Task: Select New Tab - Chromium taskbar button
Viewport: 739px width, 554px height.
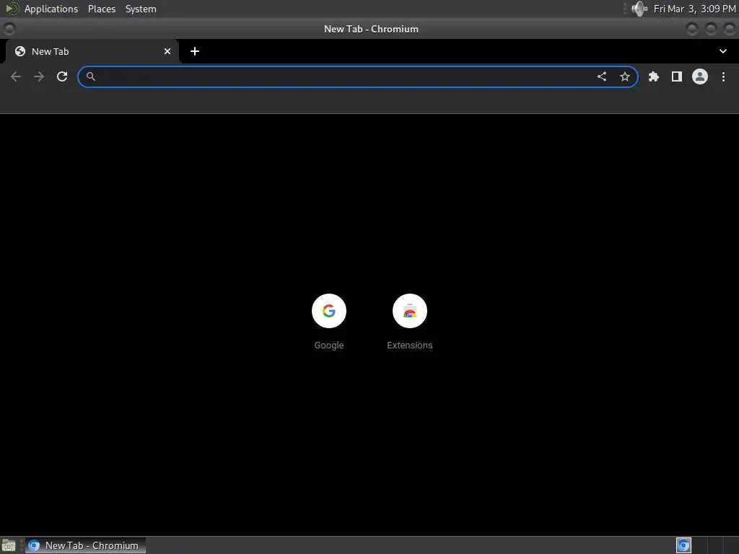Action: point(85,545)
